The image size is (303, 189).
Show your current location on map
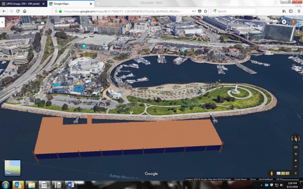(x=296, y=154)
